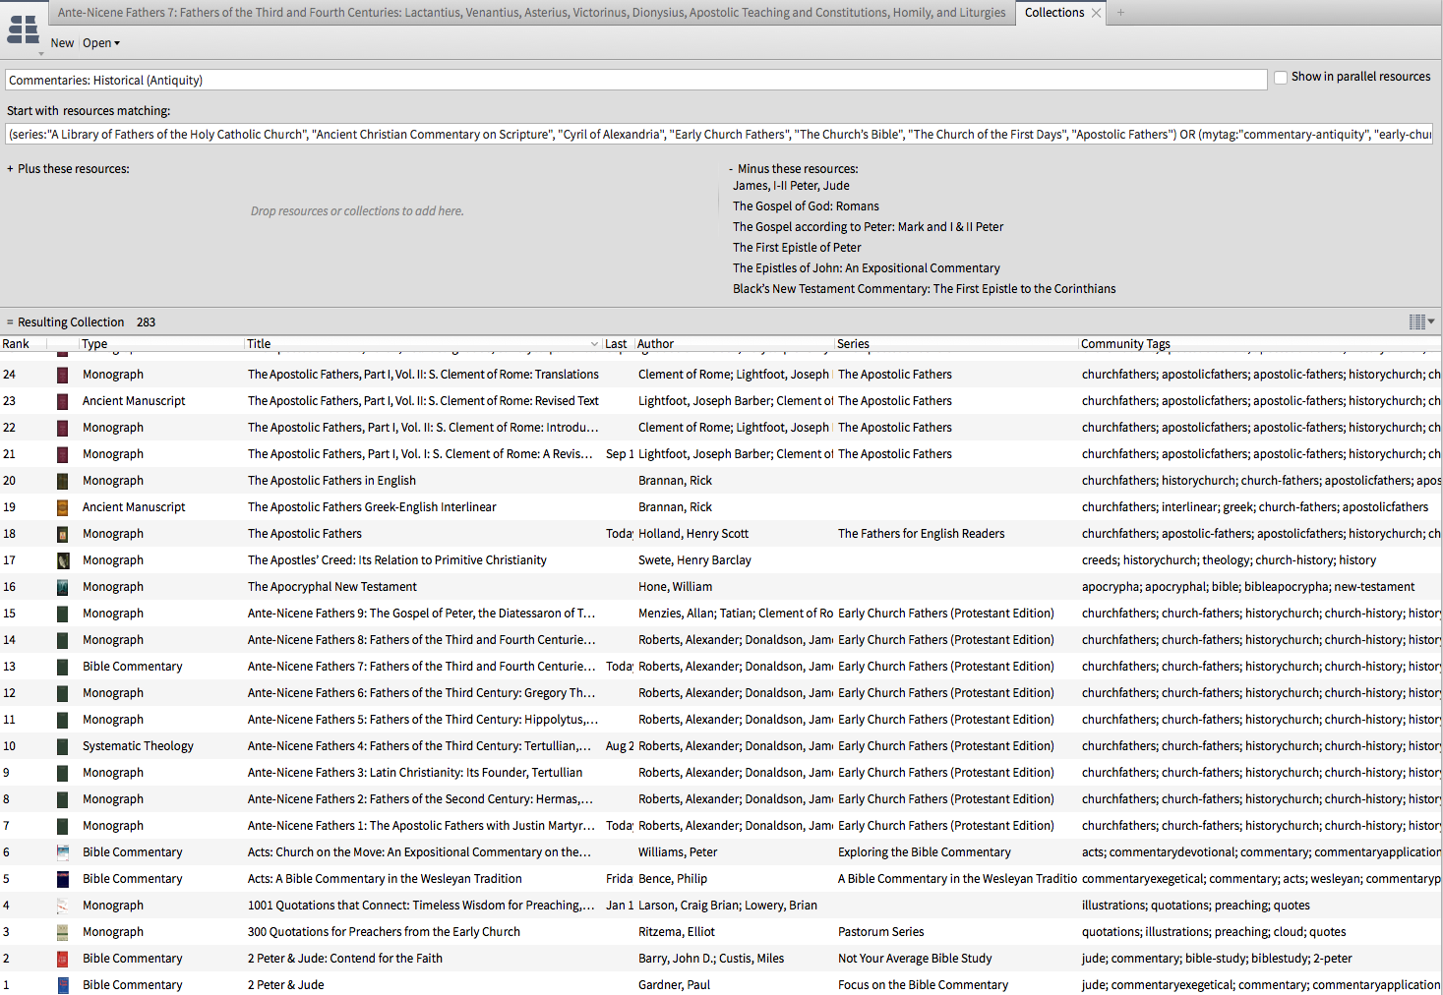Click author Hone, William

[675, 587]
